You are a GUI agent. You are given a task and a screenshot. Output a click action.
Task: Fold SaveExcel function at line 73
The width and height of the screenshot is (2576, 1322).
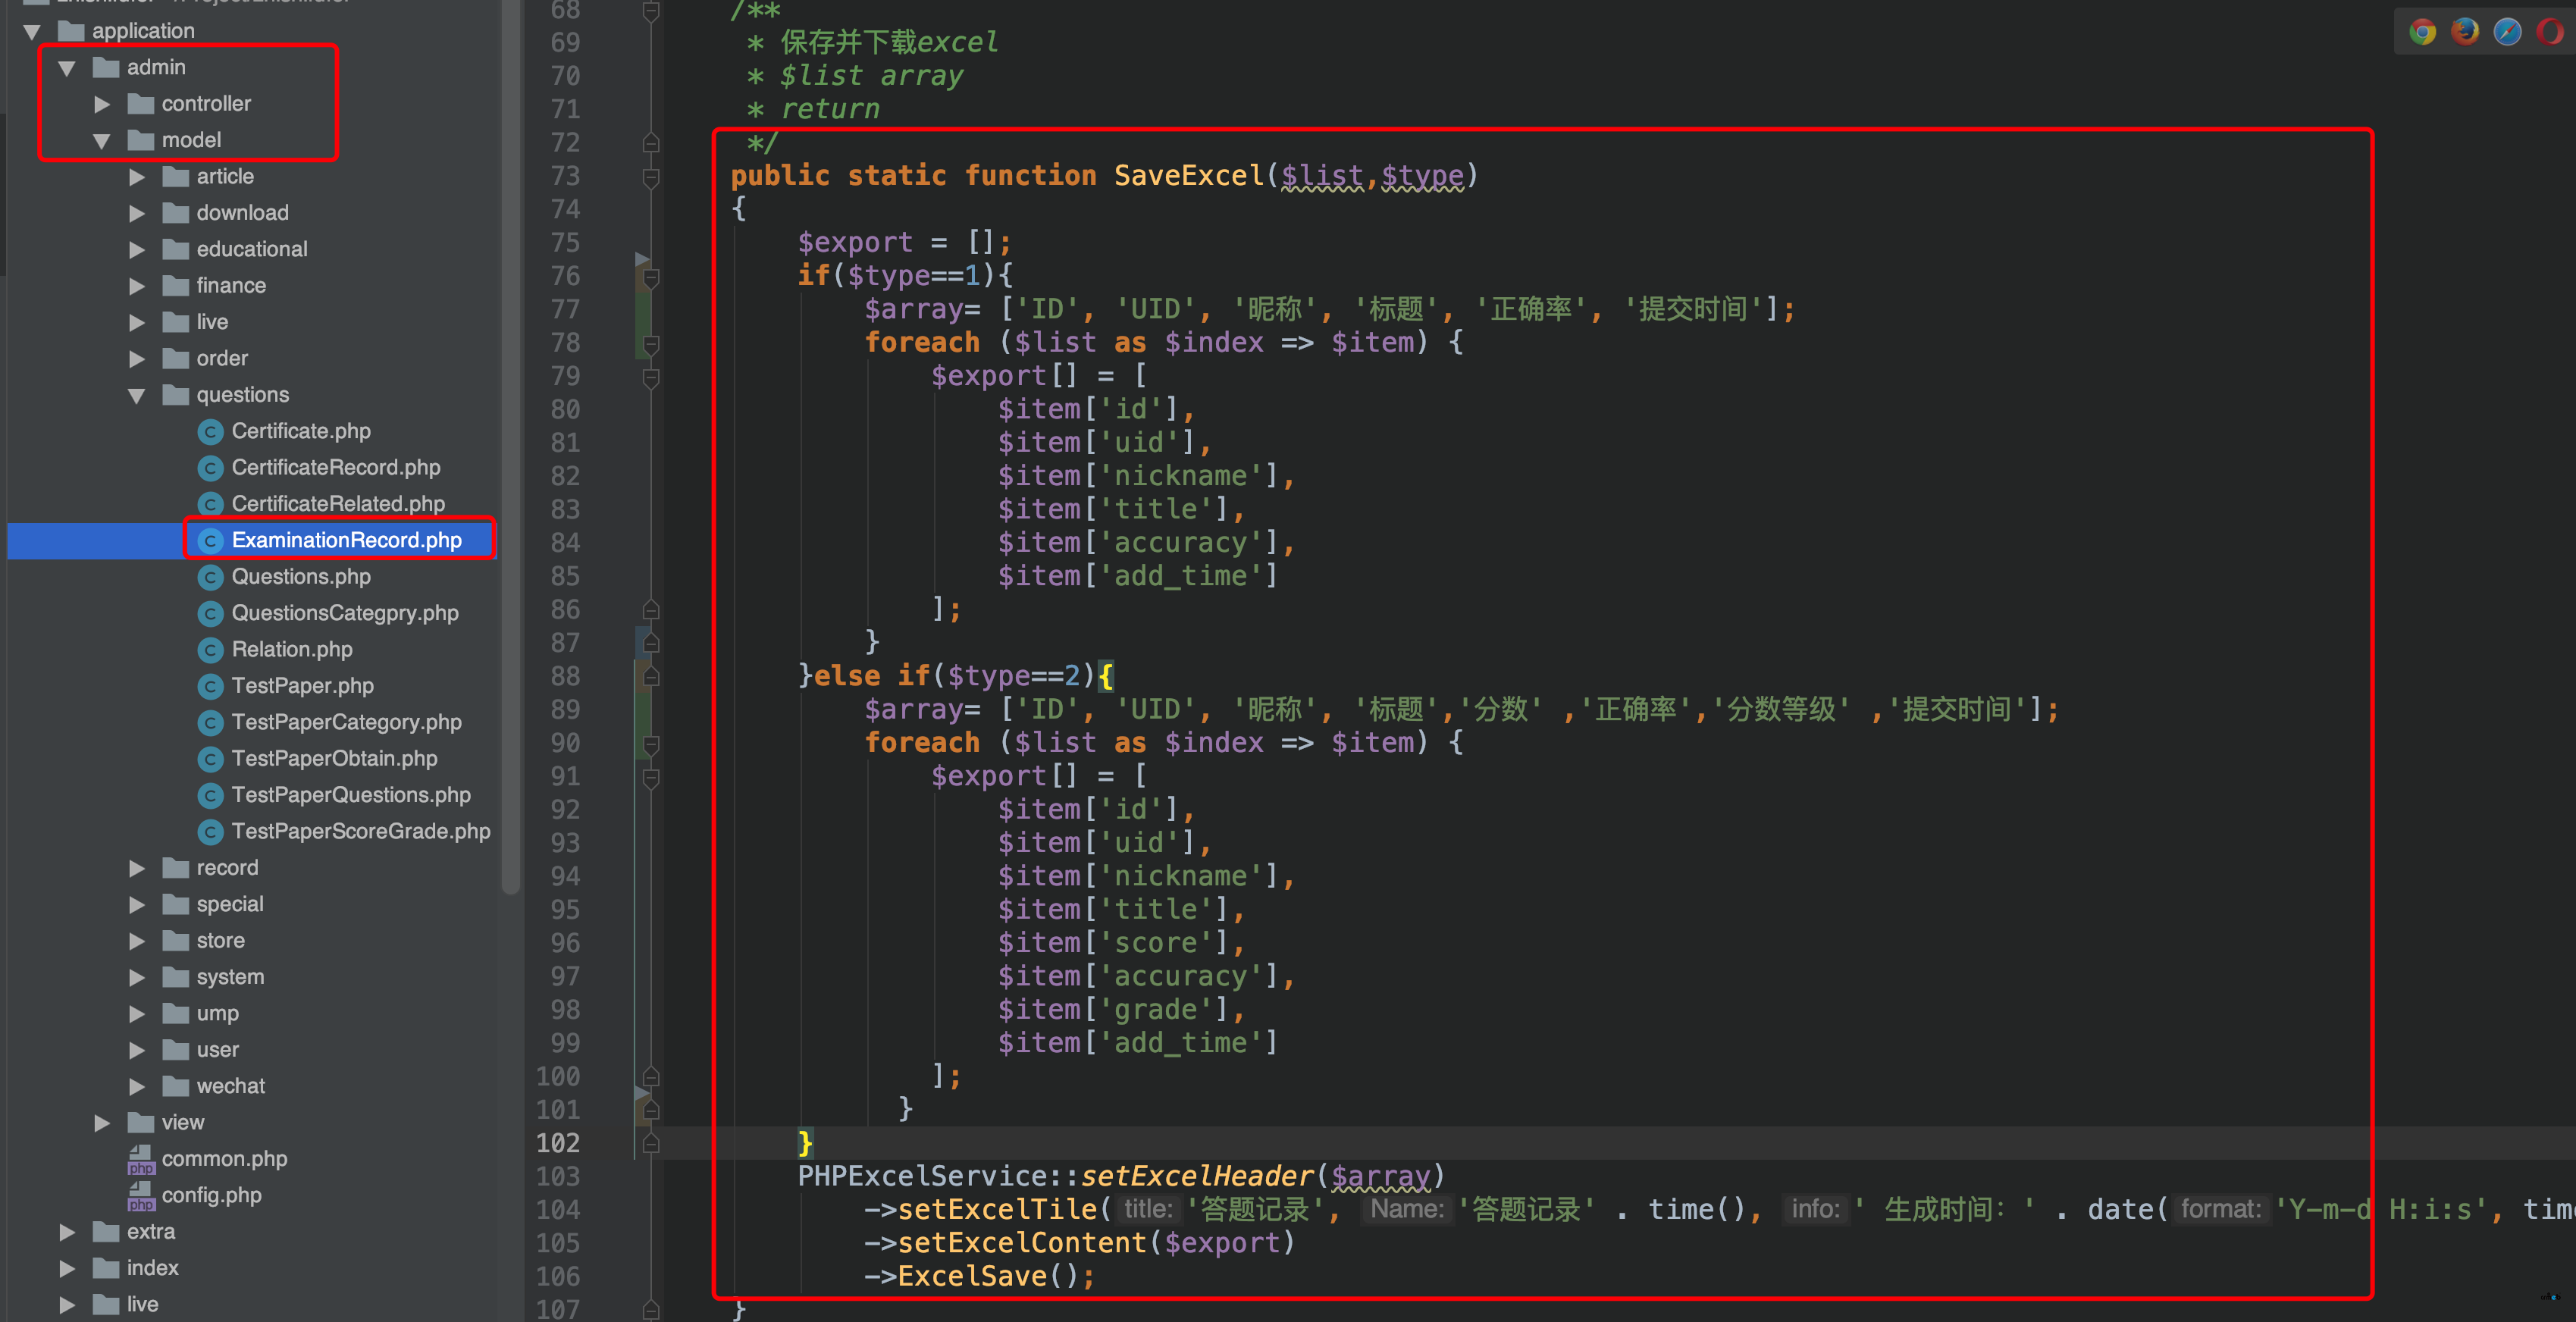click(x=651, y=177)
